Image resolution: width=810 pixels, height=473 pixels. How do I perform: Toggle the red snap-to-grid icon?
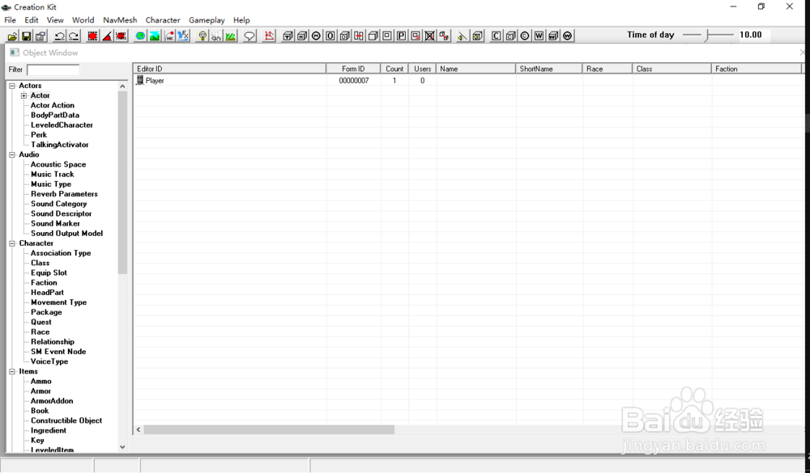click(x=92, y=36)
